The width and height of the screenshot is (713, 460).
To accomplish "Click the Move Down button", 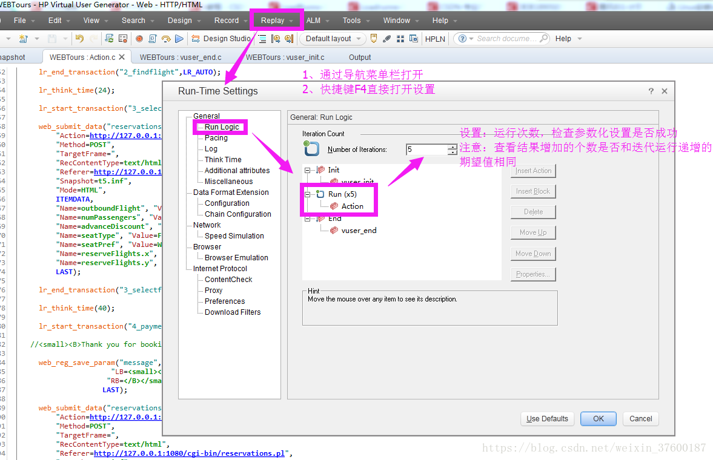I will pyautogui.click(x=533, y=254).
